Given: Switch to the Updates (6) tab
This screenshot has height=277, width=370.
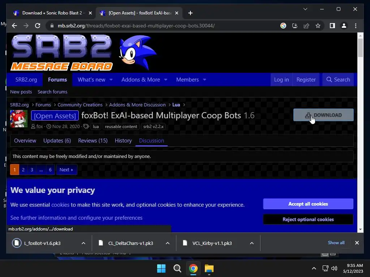Looking at the screenshot, I should (57, 141).
